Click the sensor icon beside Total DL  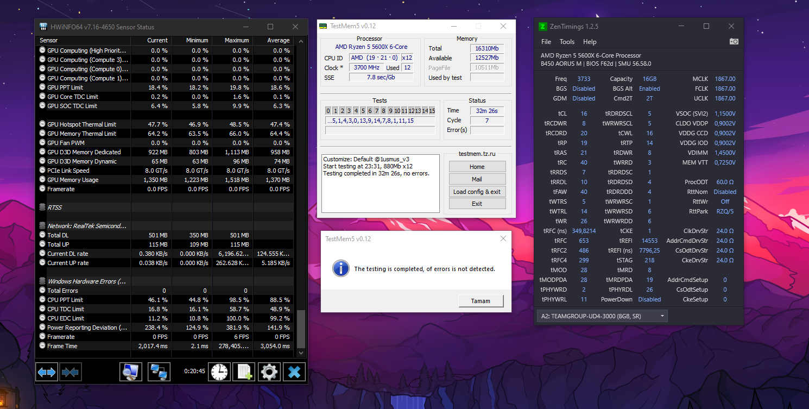(x=43, y=235)
